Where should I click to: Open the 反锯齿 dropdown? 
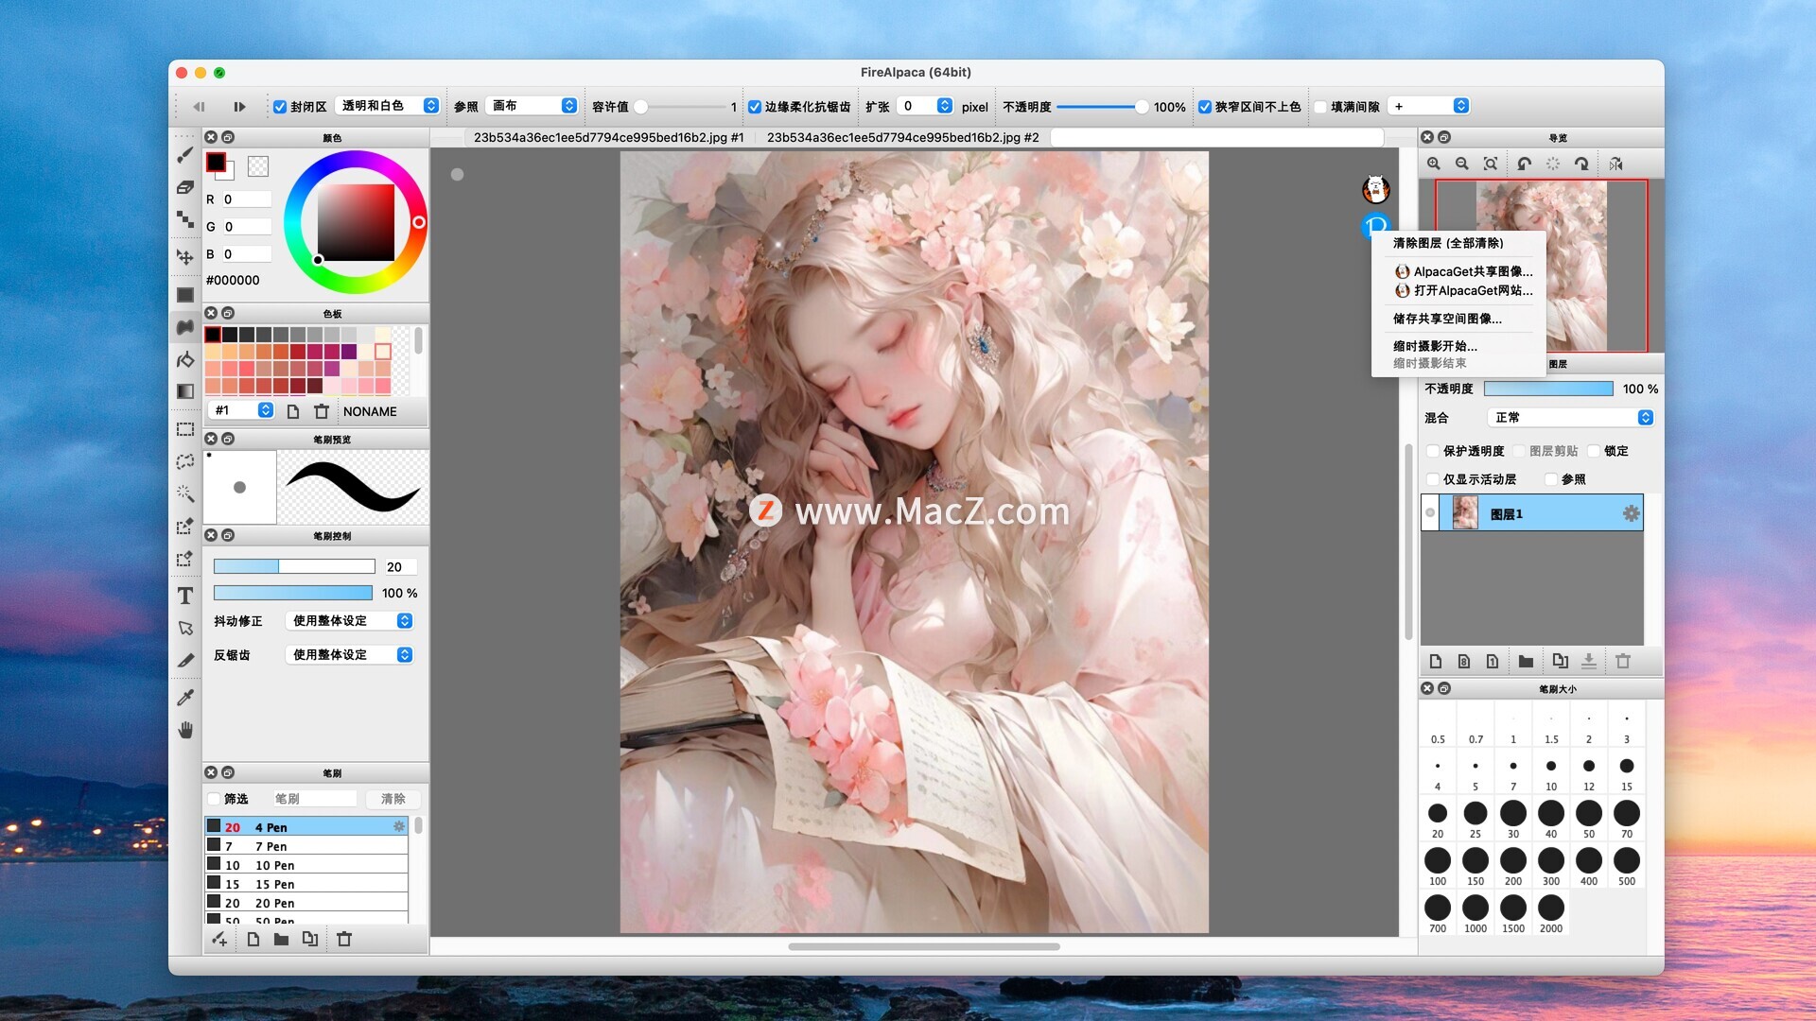coord(349,655)
